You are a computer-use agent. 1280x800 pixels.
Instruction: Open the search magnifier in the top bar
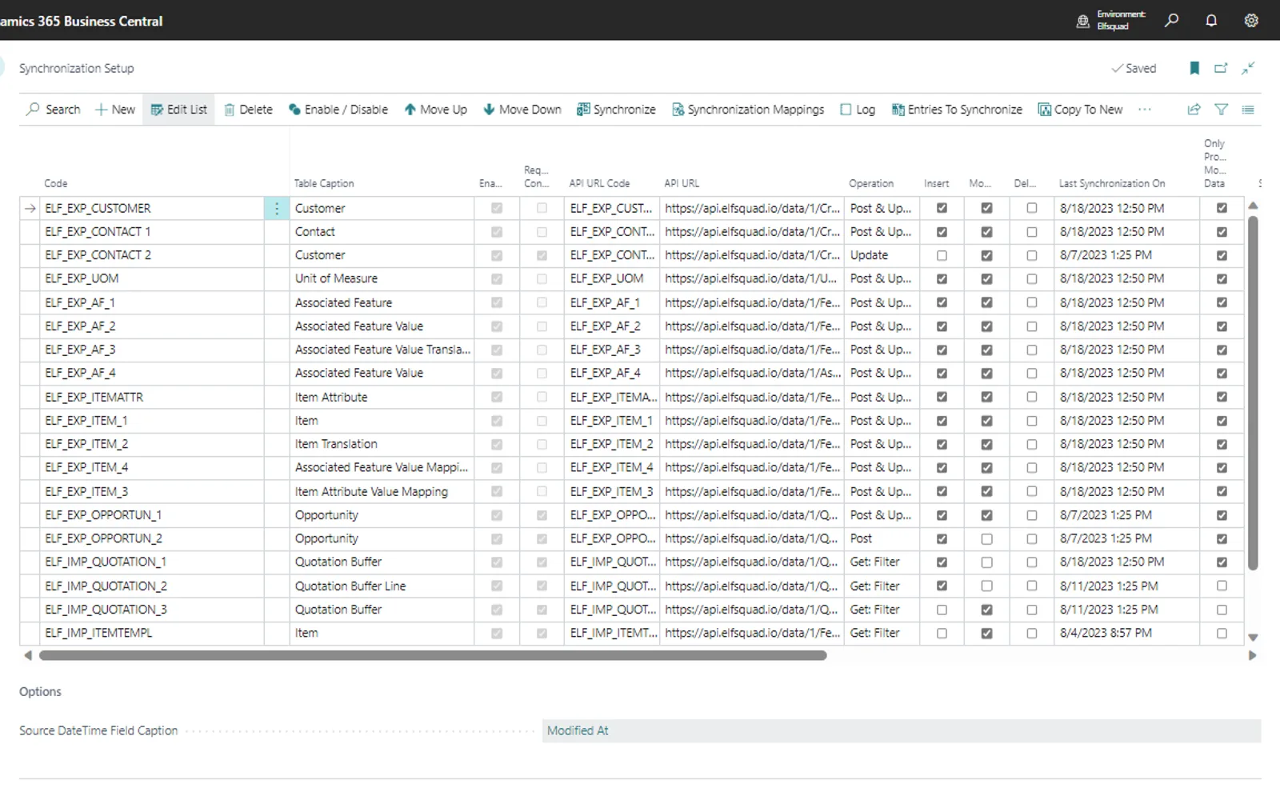(x=1171, y=21)
